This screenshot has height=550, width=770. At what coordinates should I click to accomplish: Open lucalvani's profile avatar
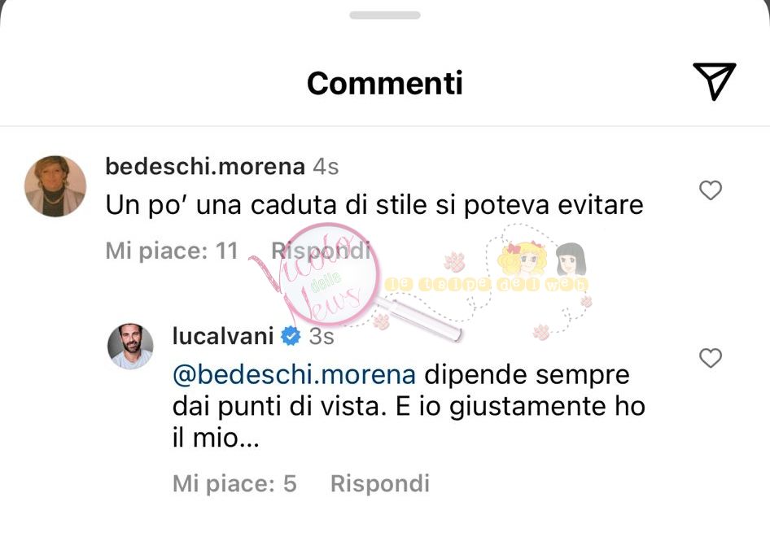click(x=130, y=347)
